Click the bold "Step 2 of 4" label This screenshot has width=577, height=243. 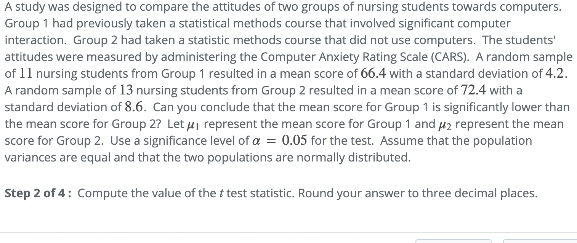[39, 193]
